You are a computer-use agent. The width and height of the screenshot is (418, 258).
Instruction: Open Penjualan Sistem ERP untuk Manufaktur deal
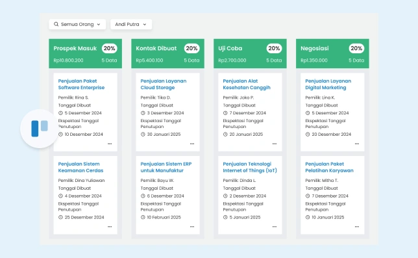[x=166, y=167]
